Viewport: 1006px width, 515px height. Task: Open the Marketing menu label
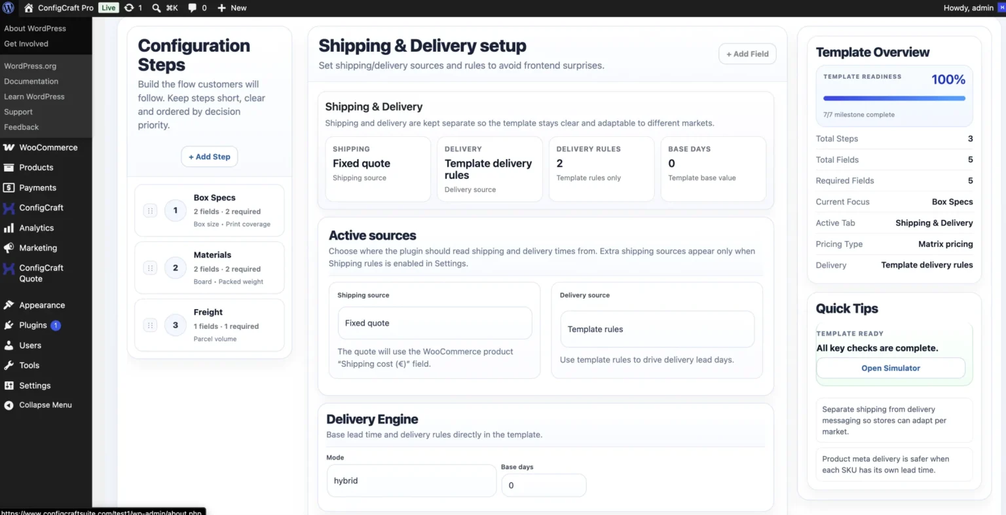(x=38, y=248)
